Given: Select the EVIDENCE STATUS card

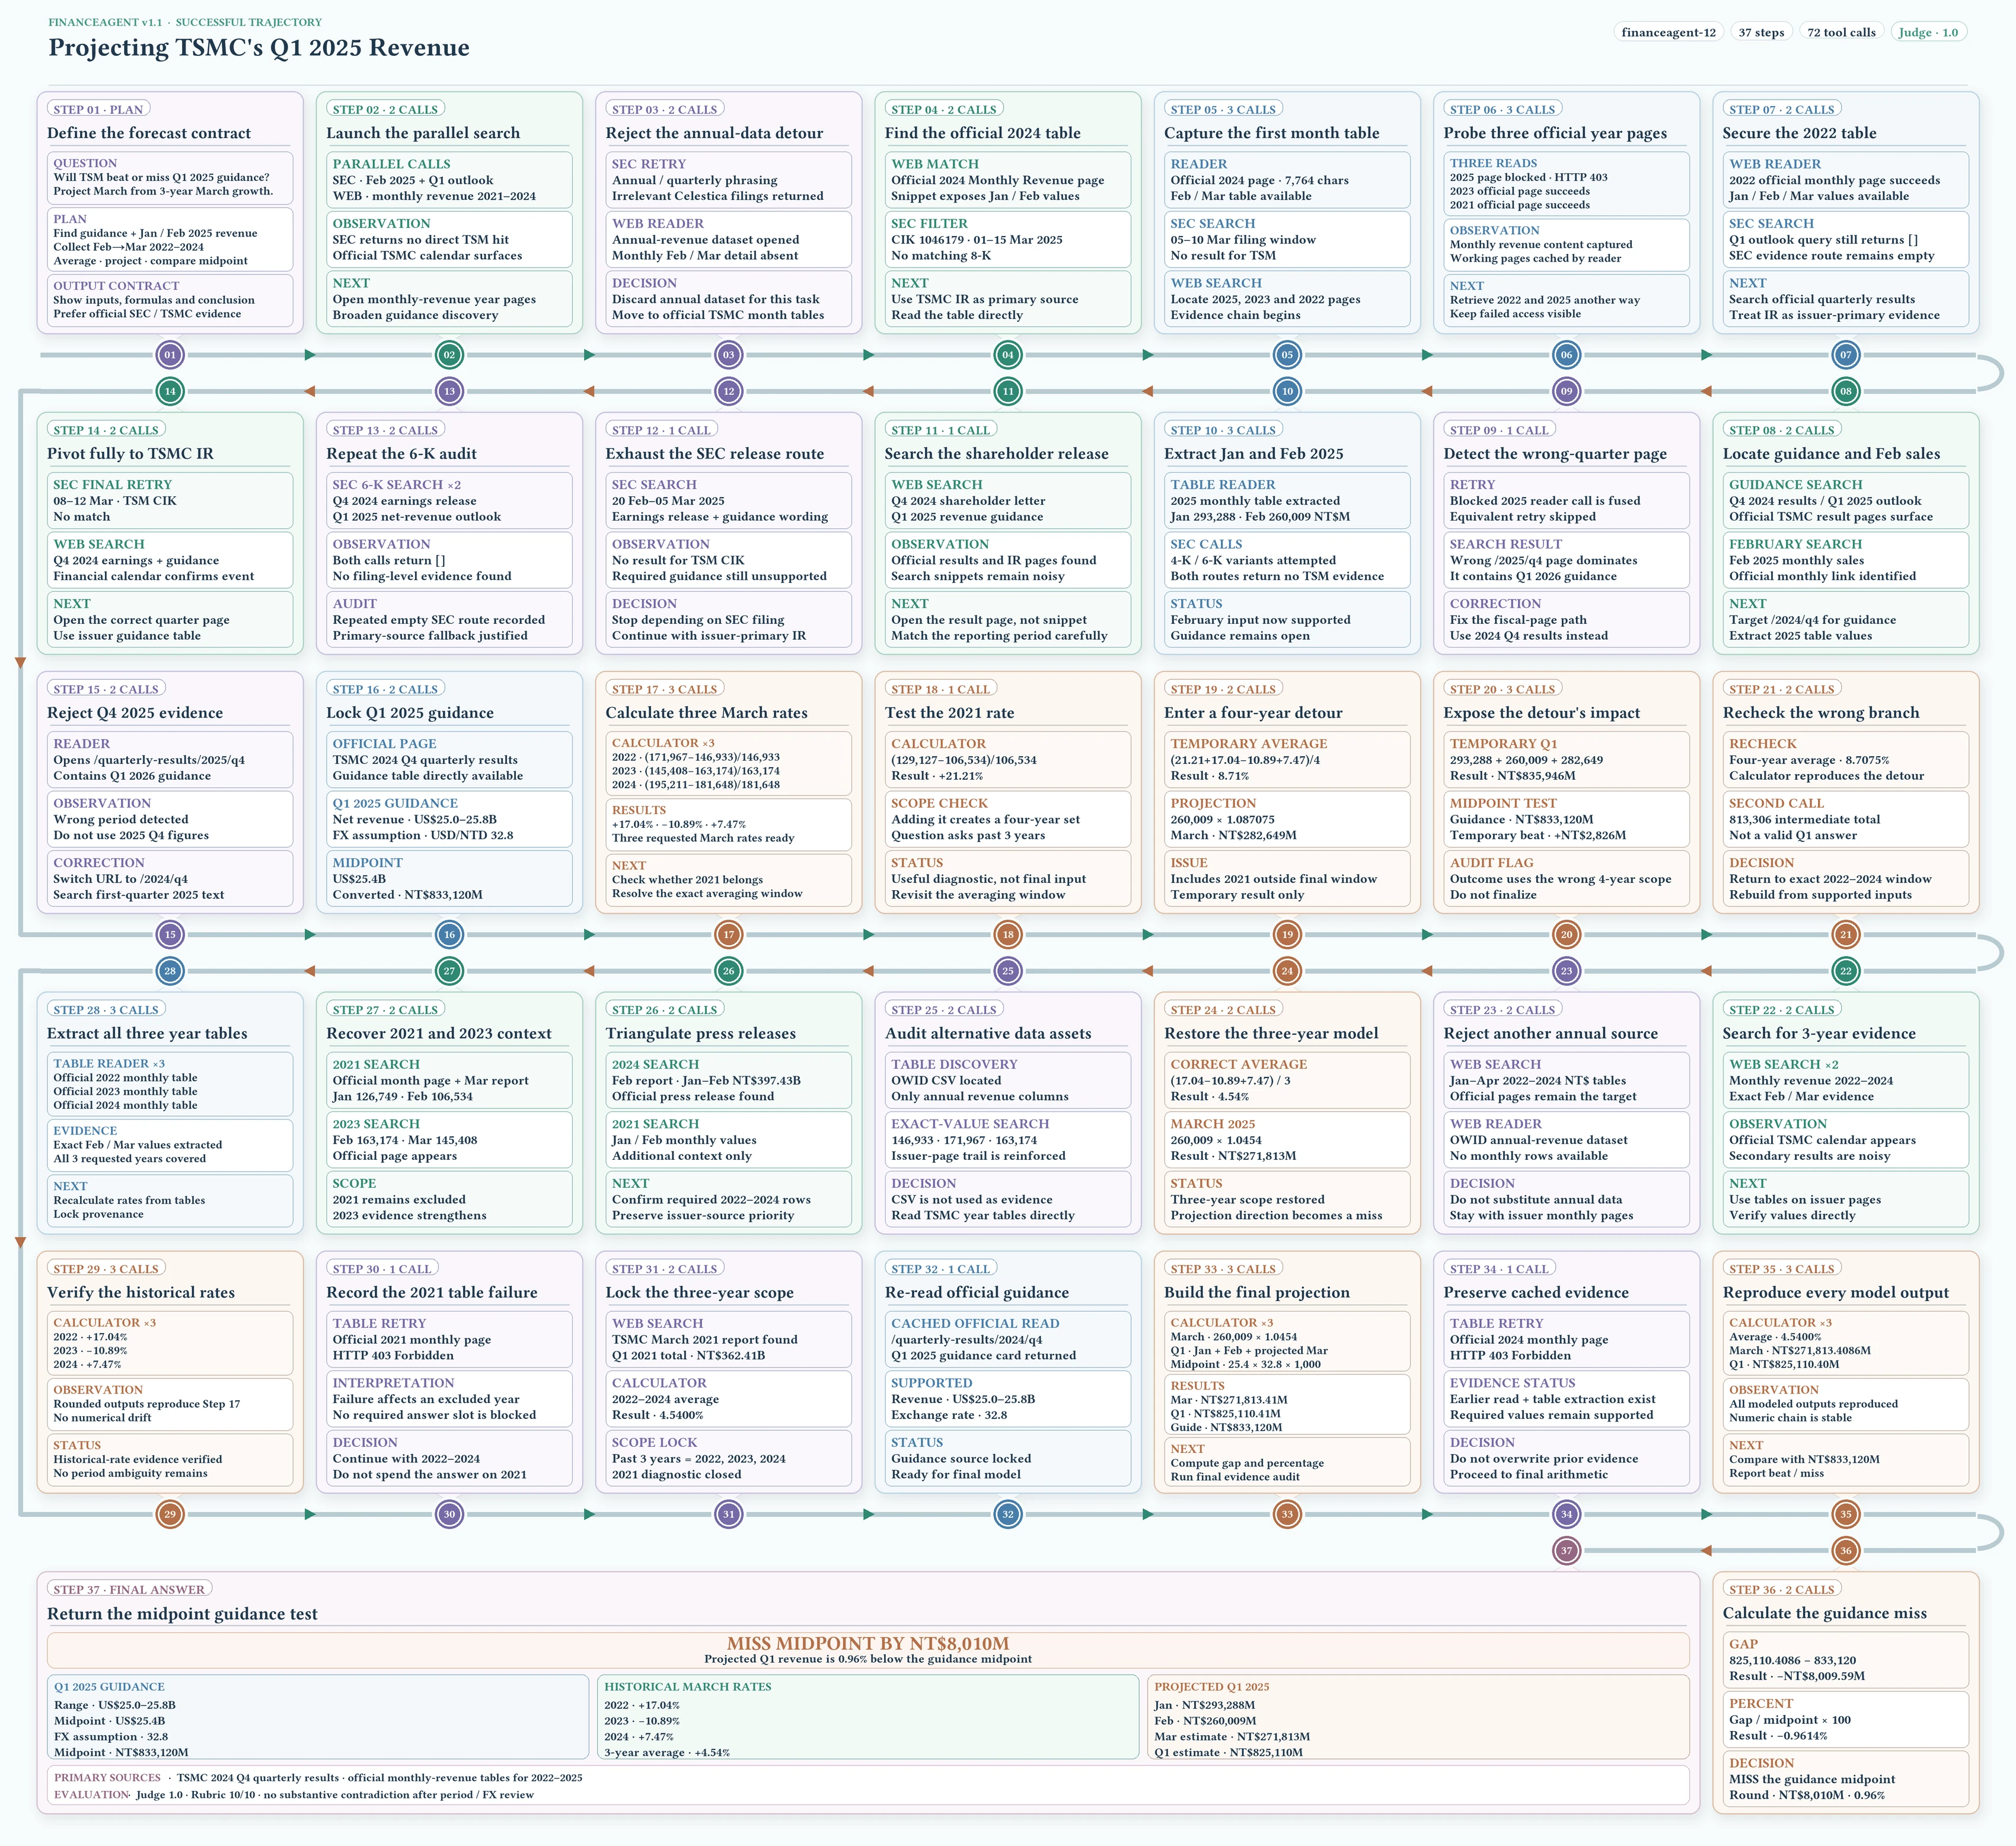Looking at the screenshot, I should pyautogui.click(x=1566, y=1399).
